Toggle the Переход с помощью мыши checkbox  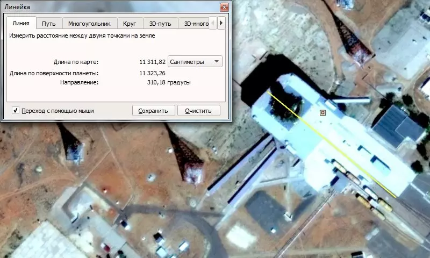coord(16,111)
